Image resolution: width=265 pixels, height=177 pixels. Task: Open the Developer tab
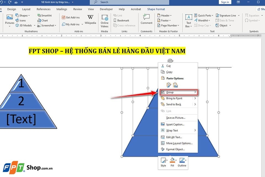click(x=106, y=9)
